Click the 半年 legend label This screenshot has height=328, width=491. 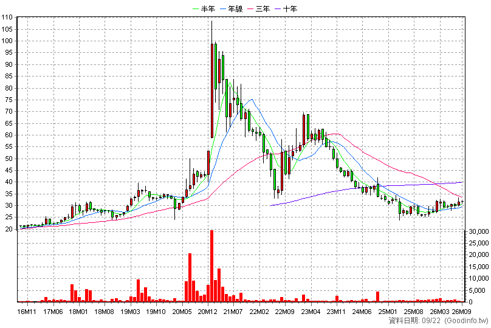[208, 9]
